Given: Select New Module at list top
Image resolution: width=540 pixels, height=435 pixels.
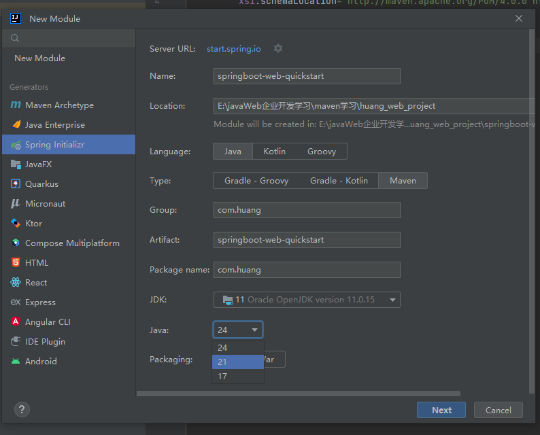Looking at the screenshot, I should click(x=69, y=58).
